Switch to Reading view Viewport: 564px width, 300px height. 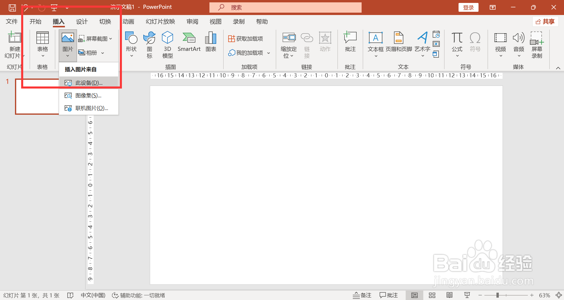449,295
